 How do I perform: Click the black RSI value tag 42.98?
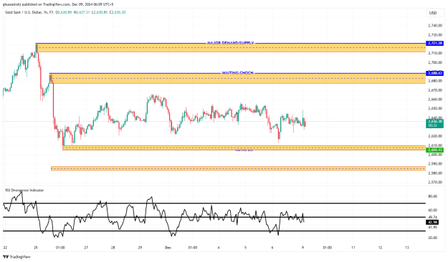click(432, 223)
